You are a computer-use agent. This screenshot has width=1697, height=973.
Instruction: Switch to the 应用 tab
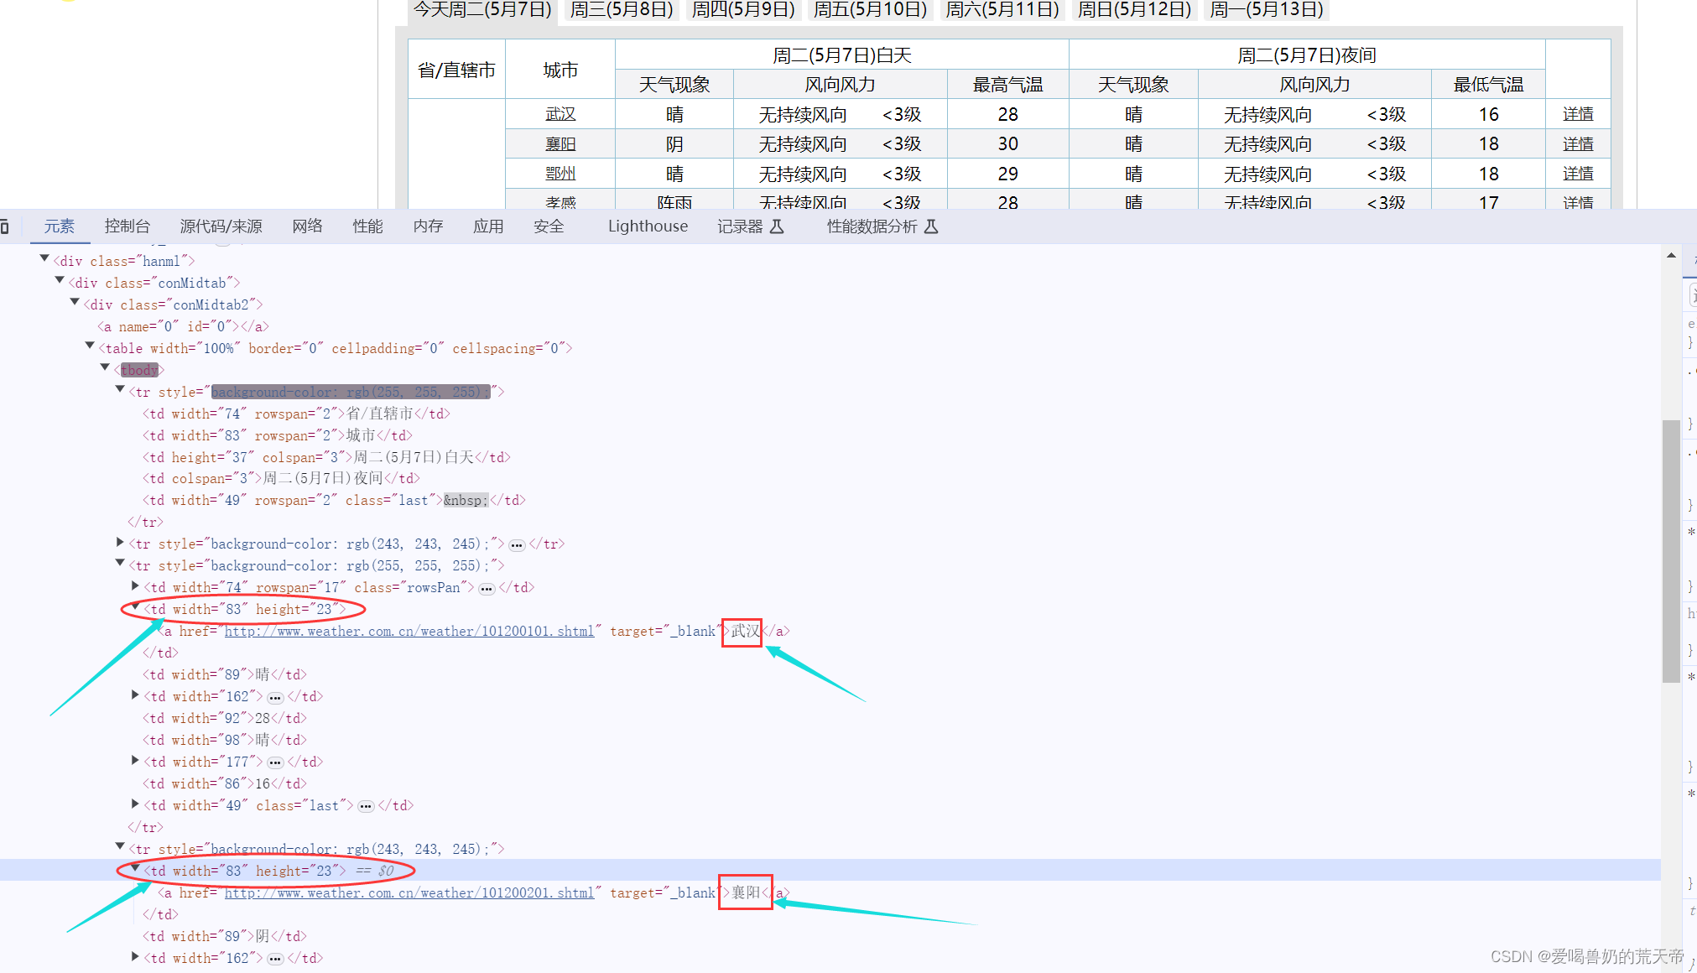489,226
